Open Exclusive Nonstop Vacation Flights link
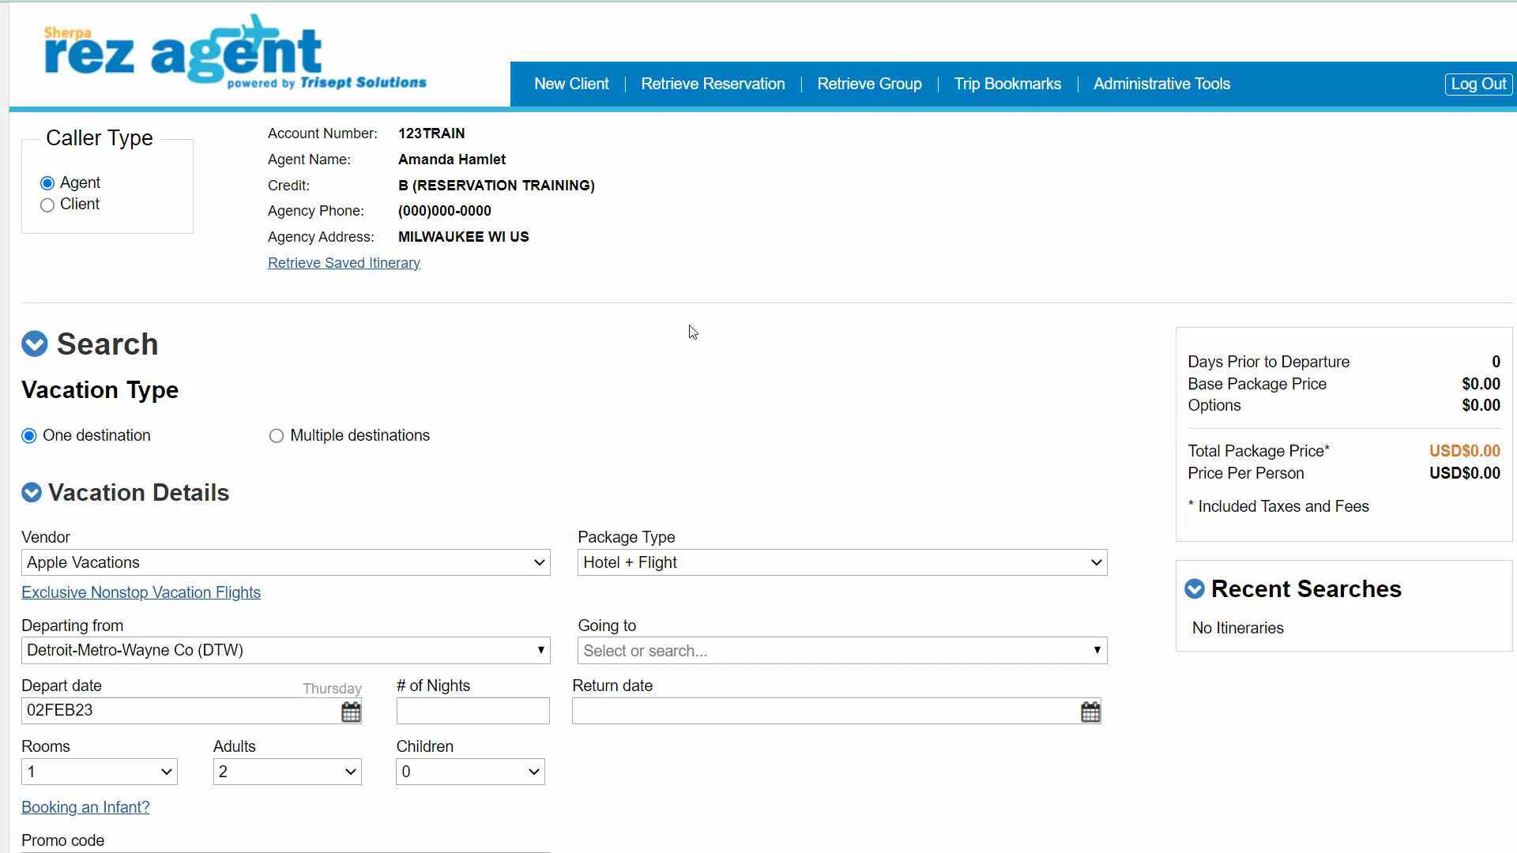1517x853 pixels. 141,592
